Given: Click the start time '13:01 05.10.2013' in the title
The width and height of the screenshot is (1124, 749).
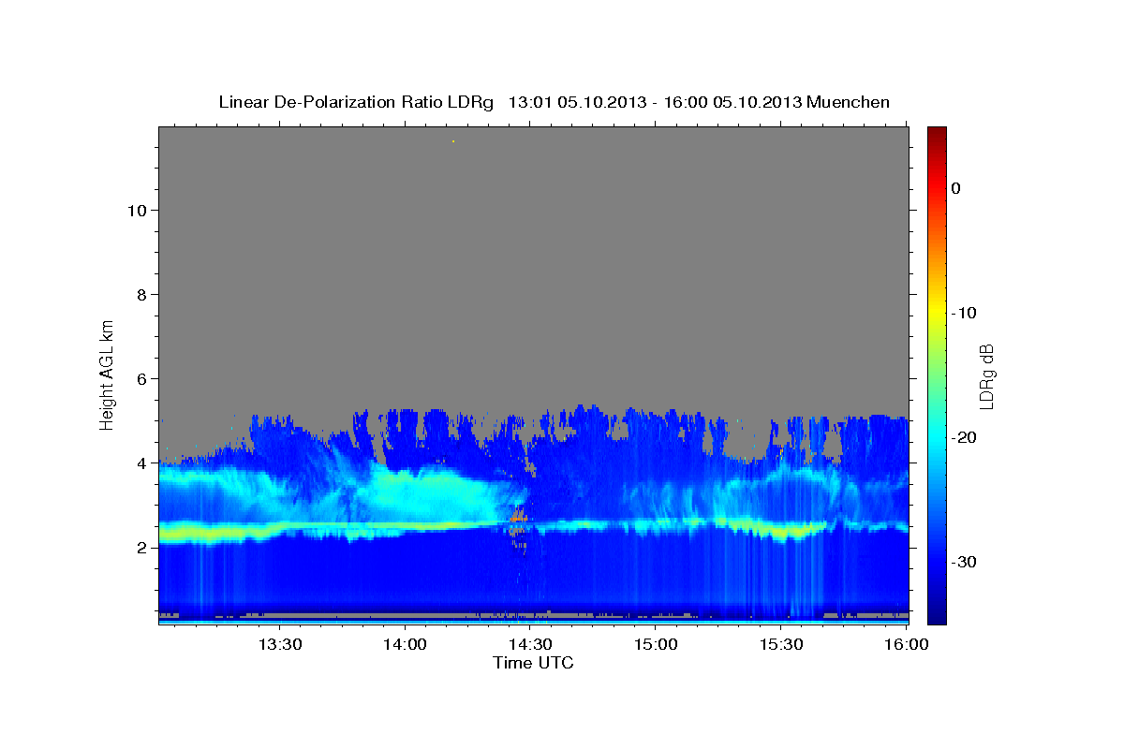Looking at the screenshot, I should point(577,102).
